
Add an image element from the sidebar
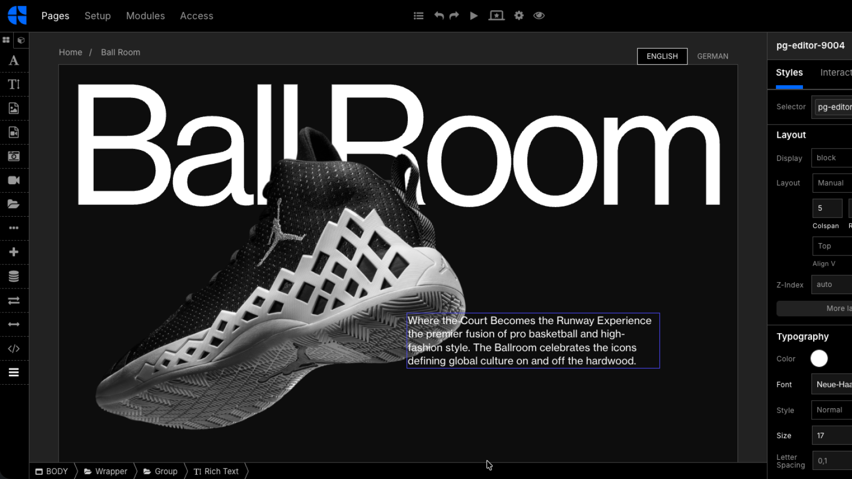[14, 109]
